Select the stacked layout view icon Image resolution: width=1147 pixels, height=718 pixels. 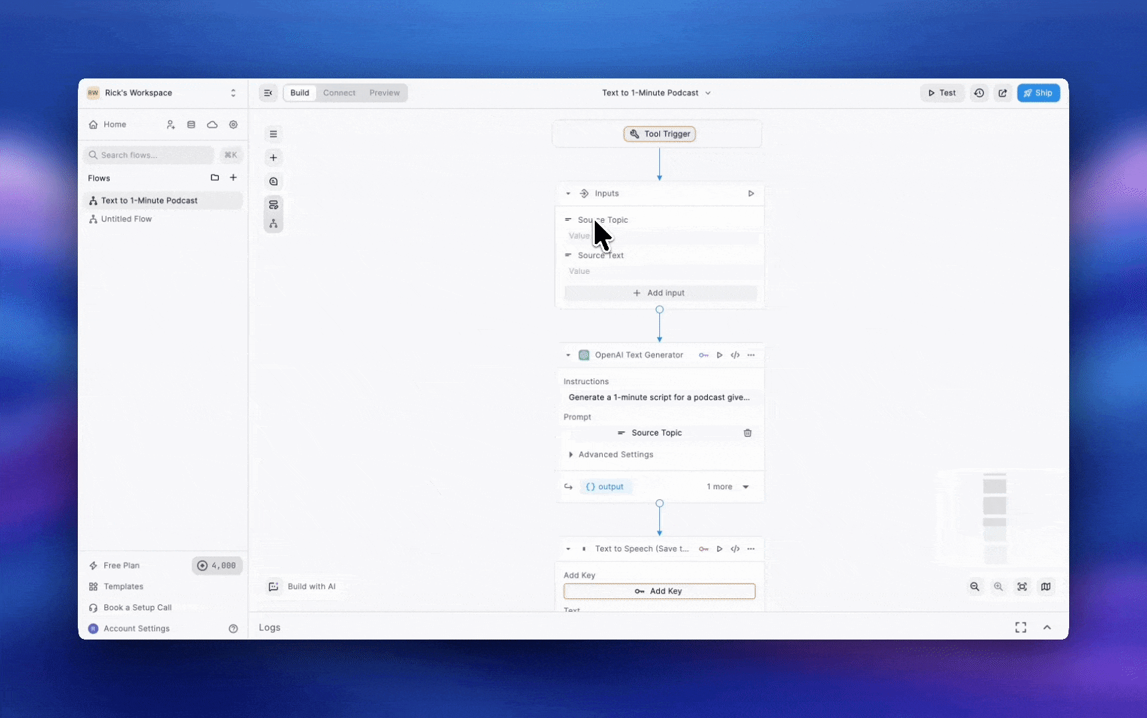(x=273, y=205)
